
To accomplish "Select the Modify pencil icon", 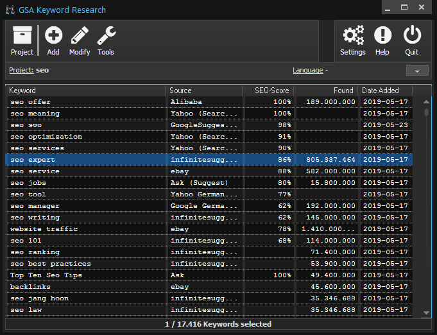I will click(80, 35).
